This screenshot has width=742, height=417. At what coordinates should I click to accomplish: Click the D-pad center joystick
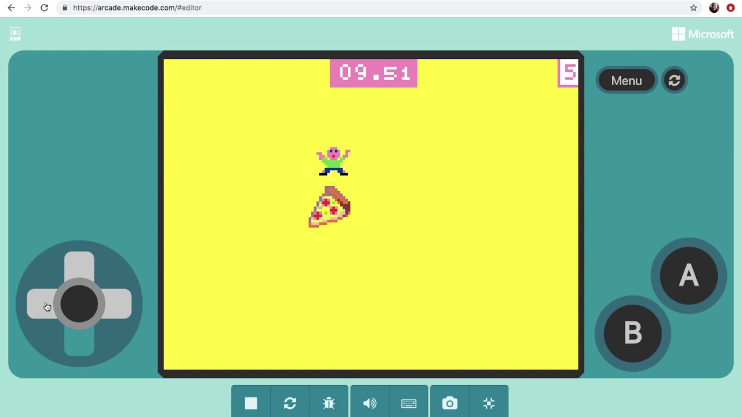tap(79, 303)
